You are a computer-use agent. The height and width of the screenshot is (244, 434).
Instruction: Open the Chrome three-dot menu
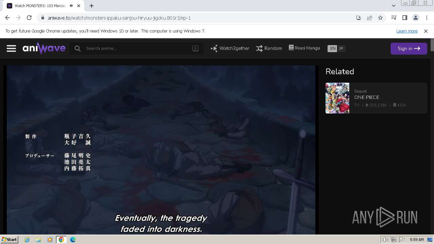[427, 18]
